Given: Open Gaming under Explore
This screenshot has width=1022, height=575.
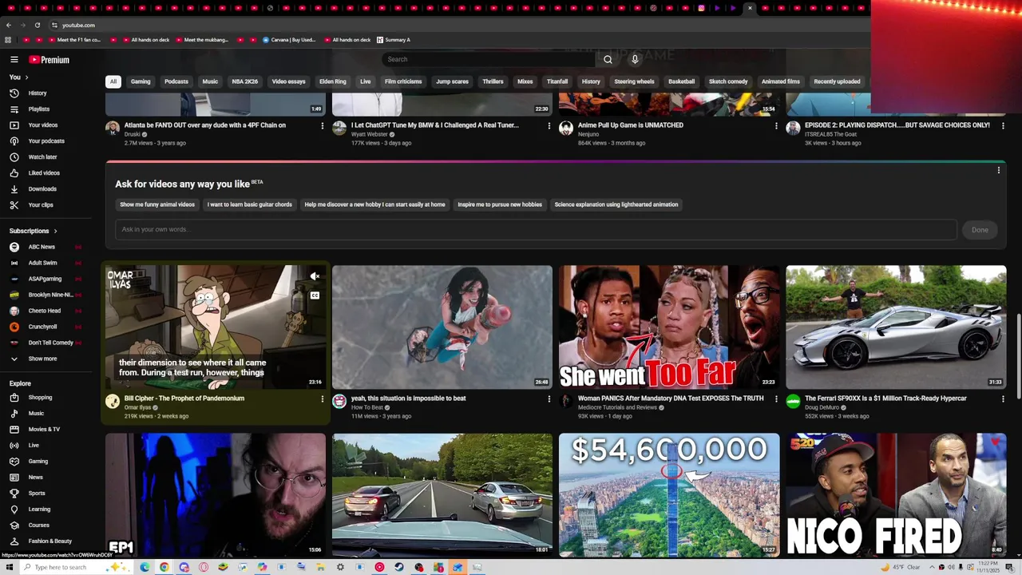Looking at the screenshot, I should tap(38, 462).
